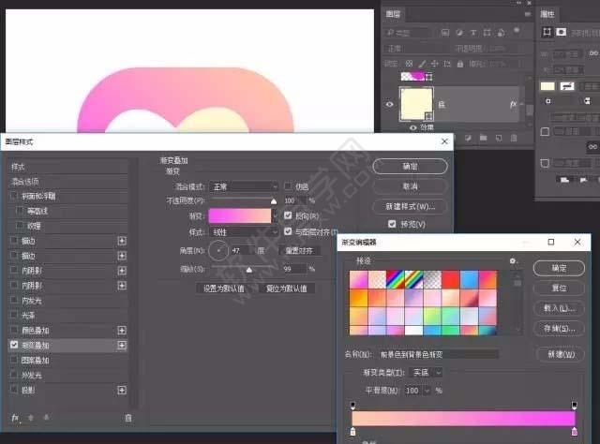600x444 pixels.
Task: Hide layer 效果 effects eye
Action: [412, 127]
